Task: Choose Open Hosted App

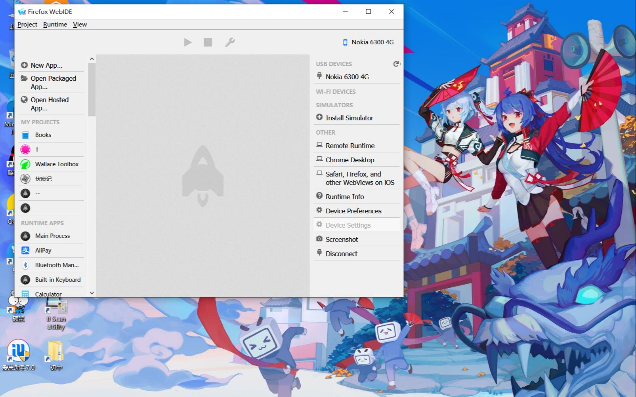Action: [51, 104]
